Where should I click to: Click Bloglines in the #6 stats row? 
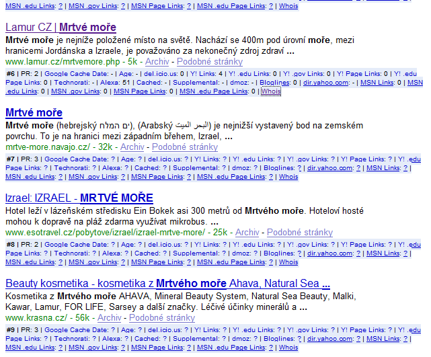click(x=274, y=83)
